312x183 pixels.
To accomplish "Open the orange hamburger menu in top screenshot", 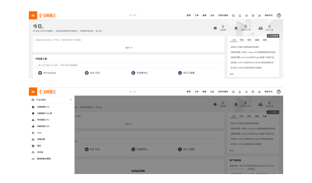I will [x=33, y=16].
